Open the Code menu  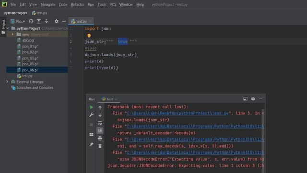pos(63,4)
